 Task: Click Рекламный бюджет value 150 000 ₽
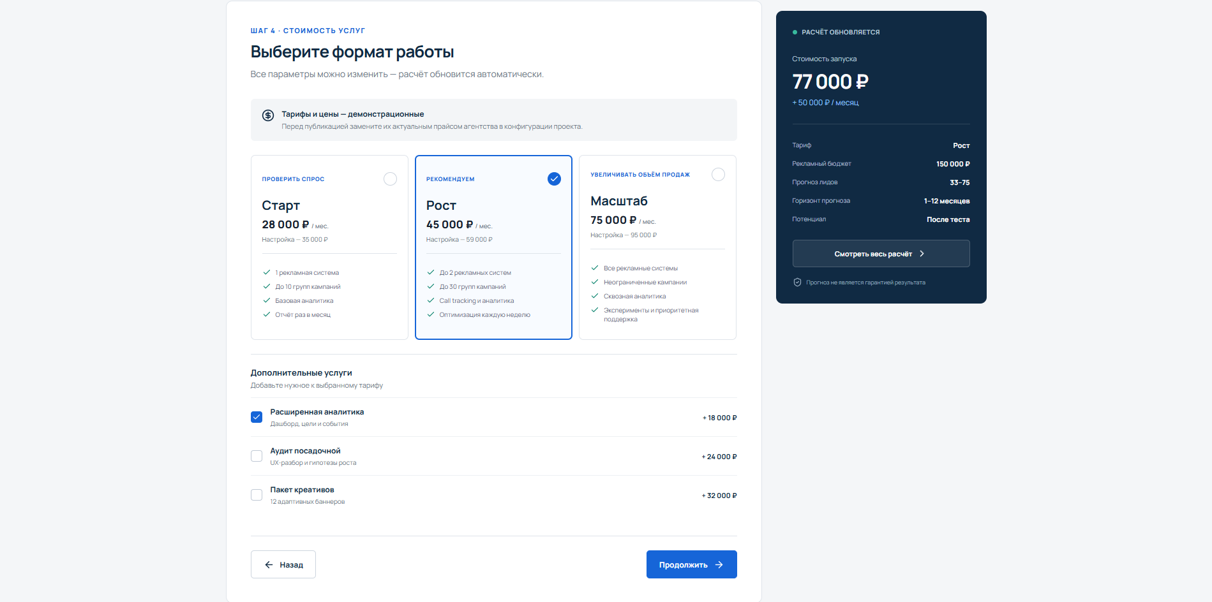coord(953,164)
